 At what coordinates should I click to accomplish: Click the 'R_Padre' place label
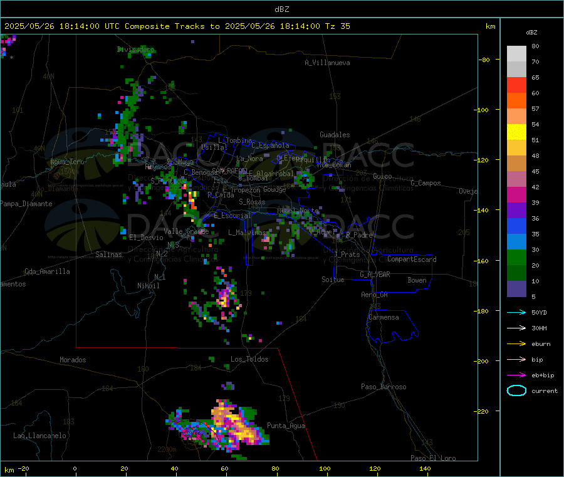tap(359, 235)
